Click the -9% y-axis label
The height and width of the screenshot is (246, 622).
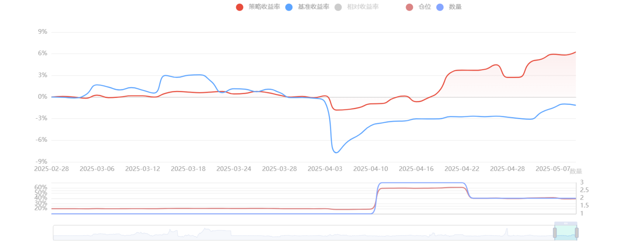click(x=41, y=162)
